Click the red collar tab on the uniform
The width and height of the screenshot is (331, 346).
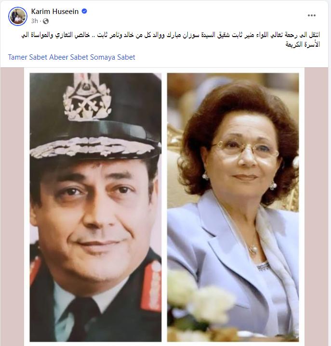(151, 286)
